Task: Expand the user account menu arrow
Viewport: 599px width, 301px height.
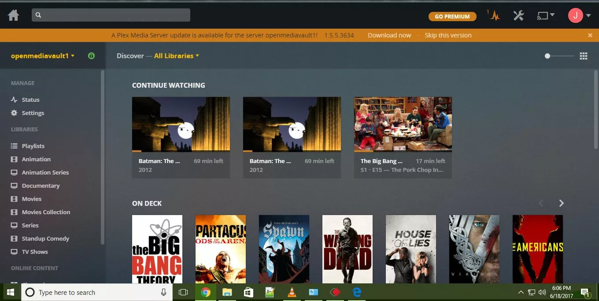Action: point(588,15)
